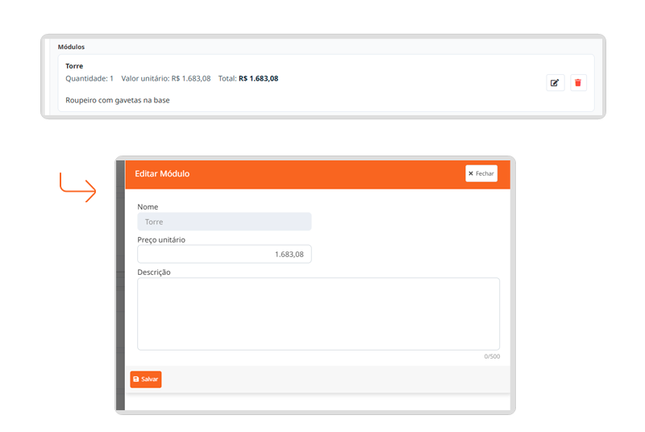This screenshot has width=645, height=432.
Task: Click the Módulos section heading
Action: click(x=71, y=47)
